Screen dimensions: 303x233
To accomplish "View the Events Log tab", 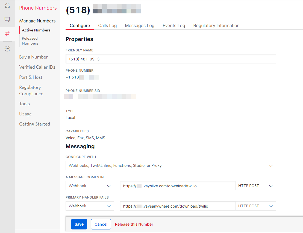I will [x=174, y=25].
